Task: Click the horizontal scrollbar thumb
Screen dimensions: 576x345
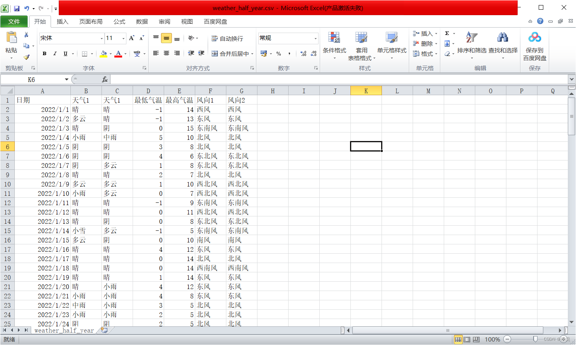Action: click(448, 330)
